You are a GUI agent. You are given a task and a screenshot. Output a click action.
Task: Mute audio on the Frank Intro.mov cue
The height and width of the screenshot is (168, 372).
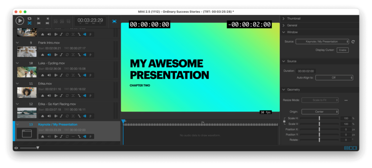pos(49,55)
